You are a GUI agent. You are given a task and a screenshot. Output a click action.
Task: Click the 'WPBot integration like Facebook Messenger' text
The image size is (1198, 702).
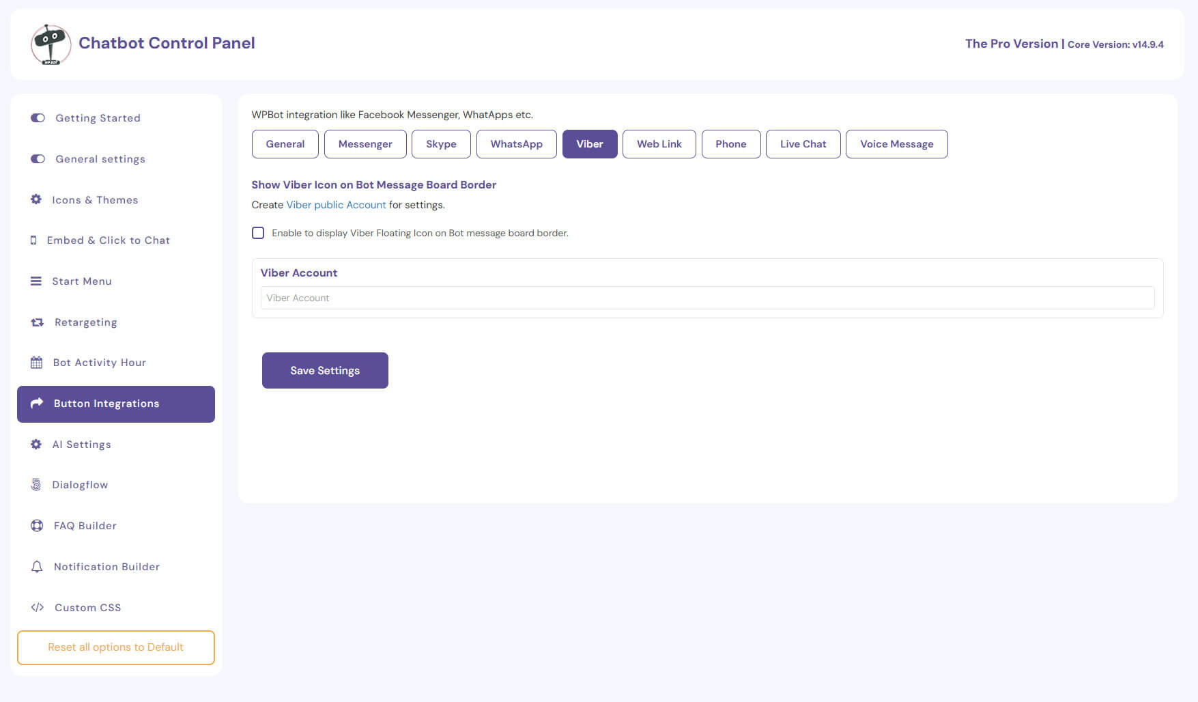coord(392,115)
